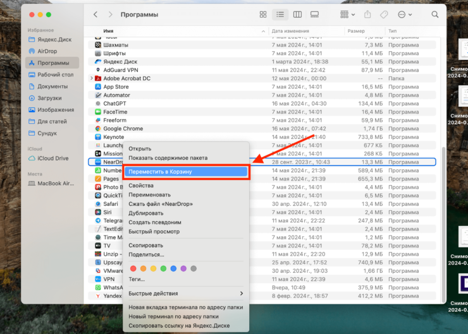Click the Share icon in Finder toolbar
Screen dimensions: 468x334
(x=368, y=15)
